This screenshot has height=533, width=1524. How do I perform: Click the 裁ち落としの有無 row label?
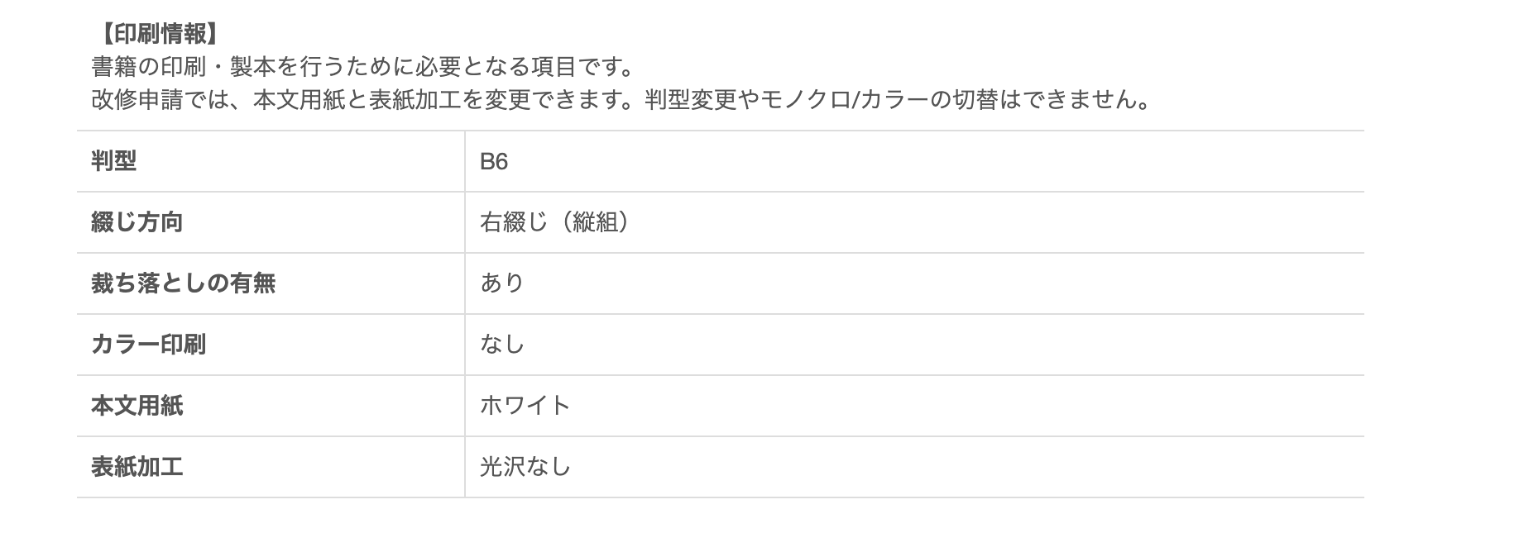click(x=184, y=283)
